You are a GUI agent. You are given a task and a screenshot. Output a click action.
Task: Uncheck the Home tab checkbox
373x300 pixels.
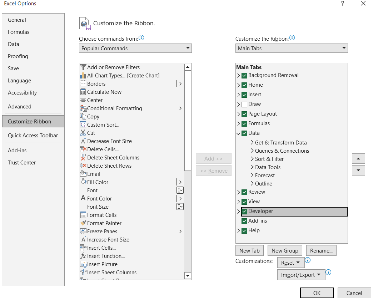(244, 85)
